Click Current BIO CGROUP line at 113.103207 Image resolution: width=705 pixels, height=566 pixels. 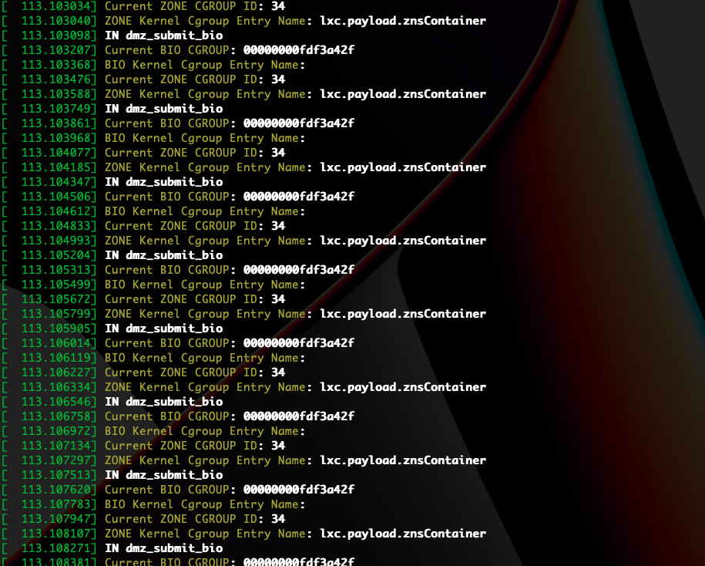(x=178, y=50)
